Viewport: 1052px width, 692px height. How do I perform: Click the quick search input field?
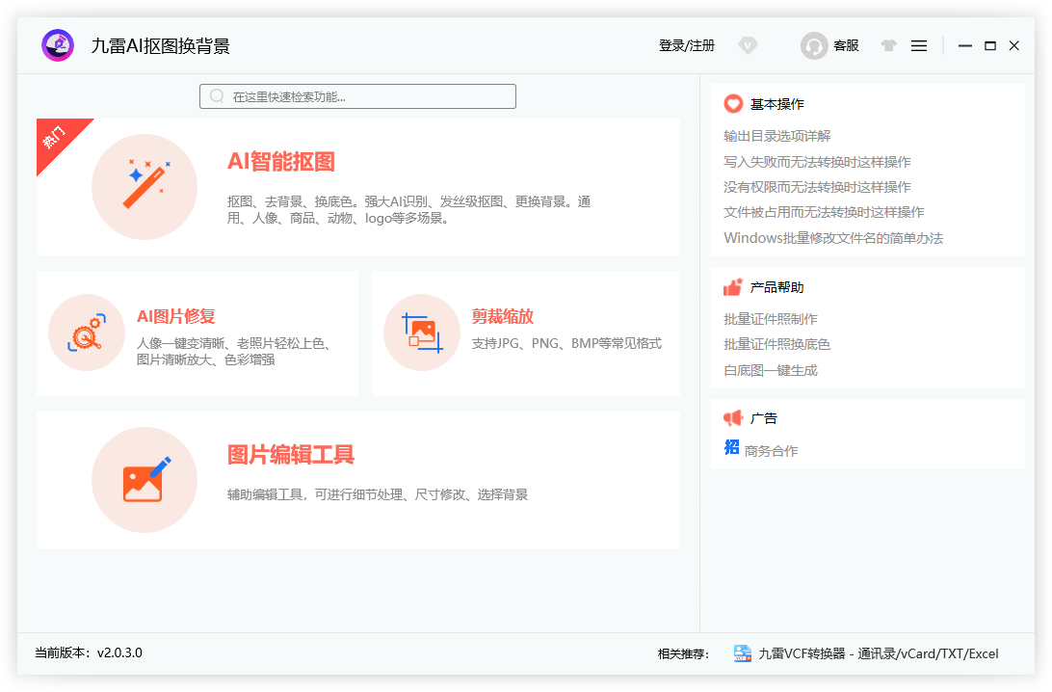point(357,95)
